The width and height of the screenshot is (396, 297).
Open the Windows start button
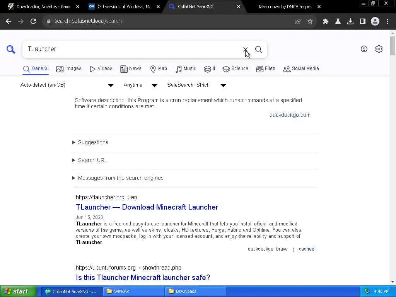pos(18,291)
